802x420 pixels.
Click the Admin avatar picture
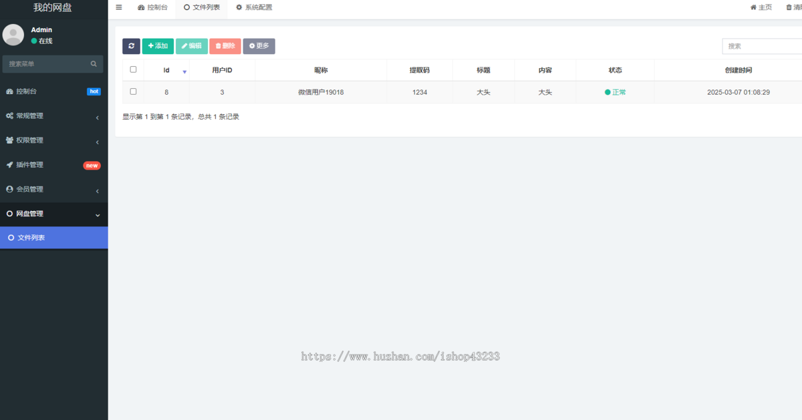coord(13,35)
